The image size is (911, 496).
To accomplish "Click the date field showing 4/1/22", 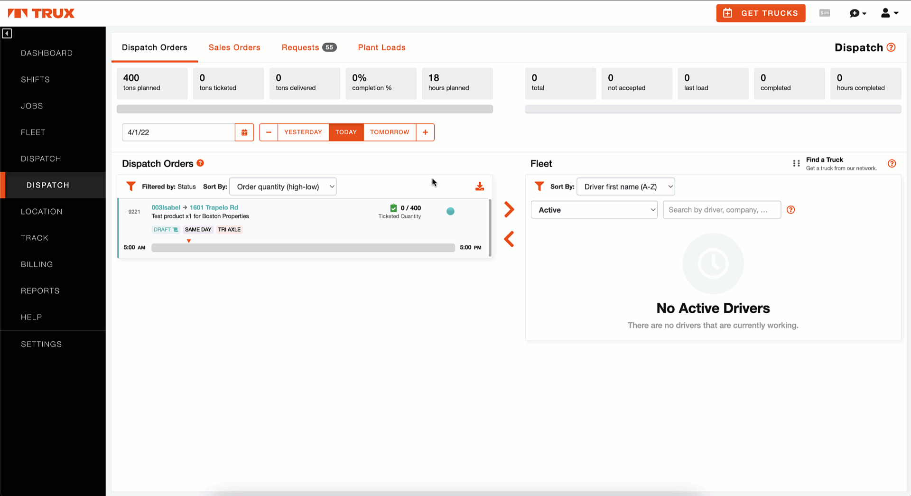I will [178, 132].
